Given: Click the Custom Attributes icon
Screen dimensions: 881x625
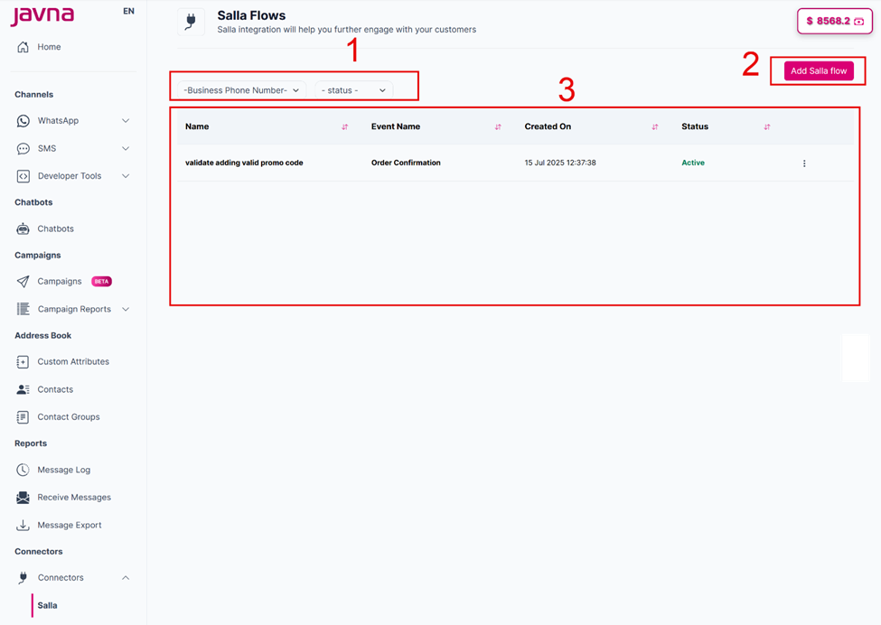Looking at the screenshot, I should 23,362.
